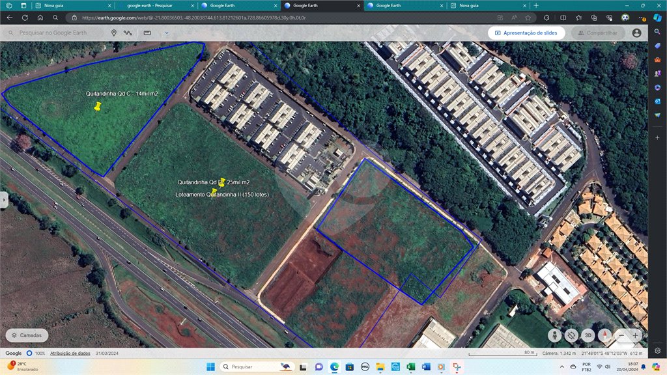Open the Google account avatar
The width and height of the screenshot is (667, 375).
pos(636,33)
